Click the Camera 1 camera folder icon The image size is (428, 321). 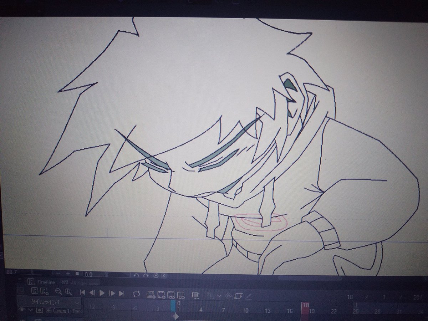40,311
